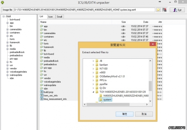Select the Q-Dir folder in dialog
187x130 pixels.
pyautogui.click(x=103, y=88)
